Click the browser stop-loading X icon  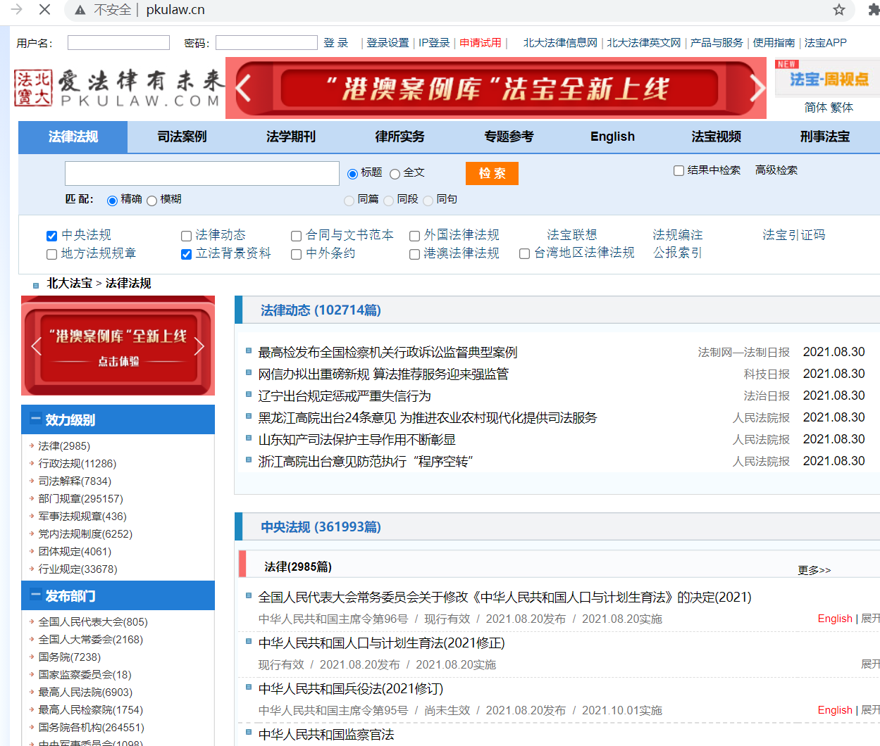pyautogui.click(x=44, y=9)
